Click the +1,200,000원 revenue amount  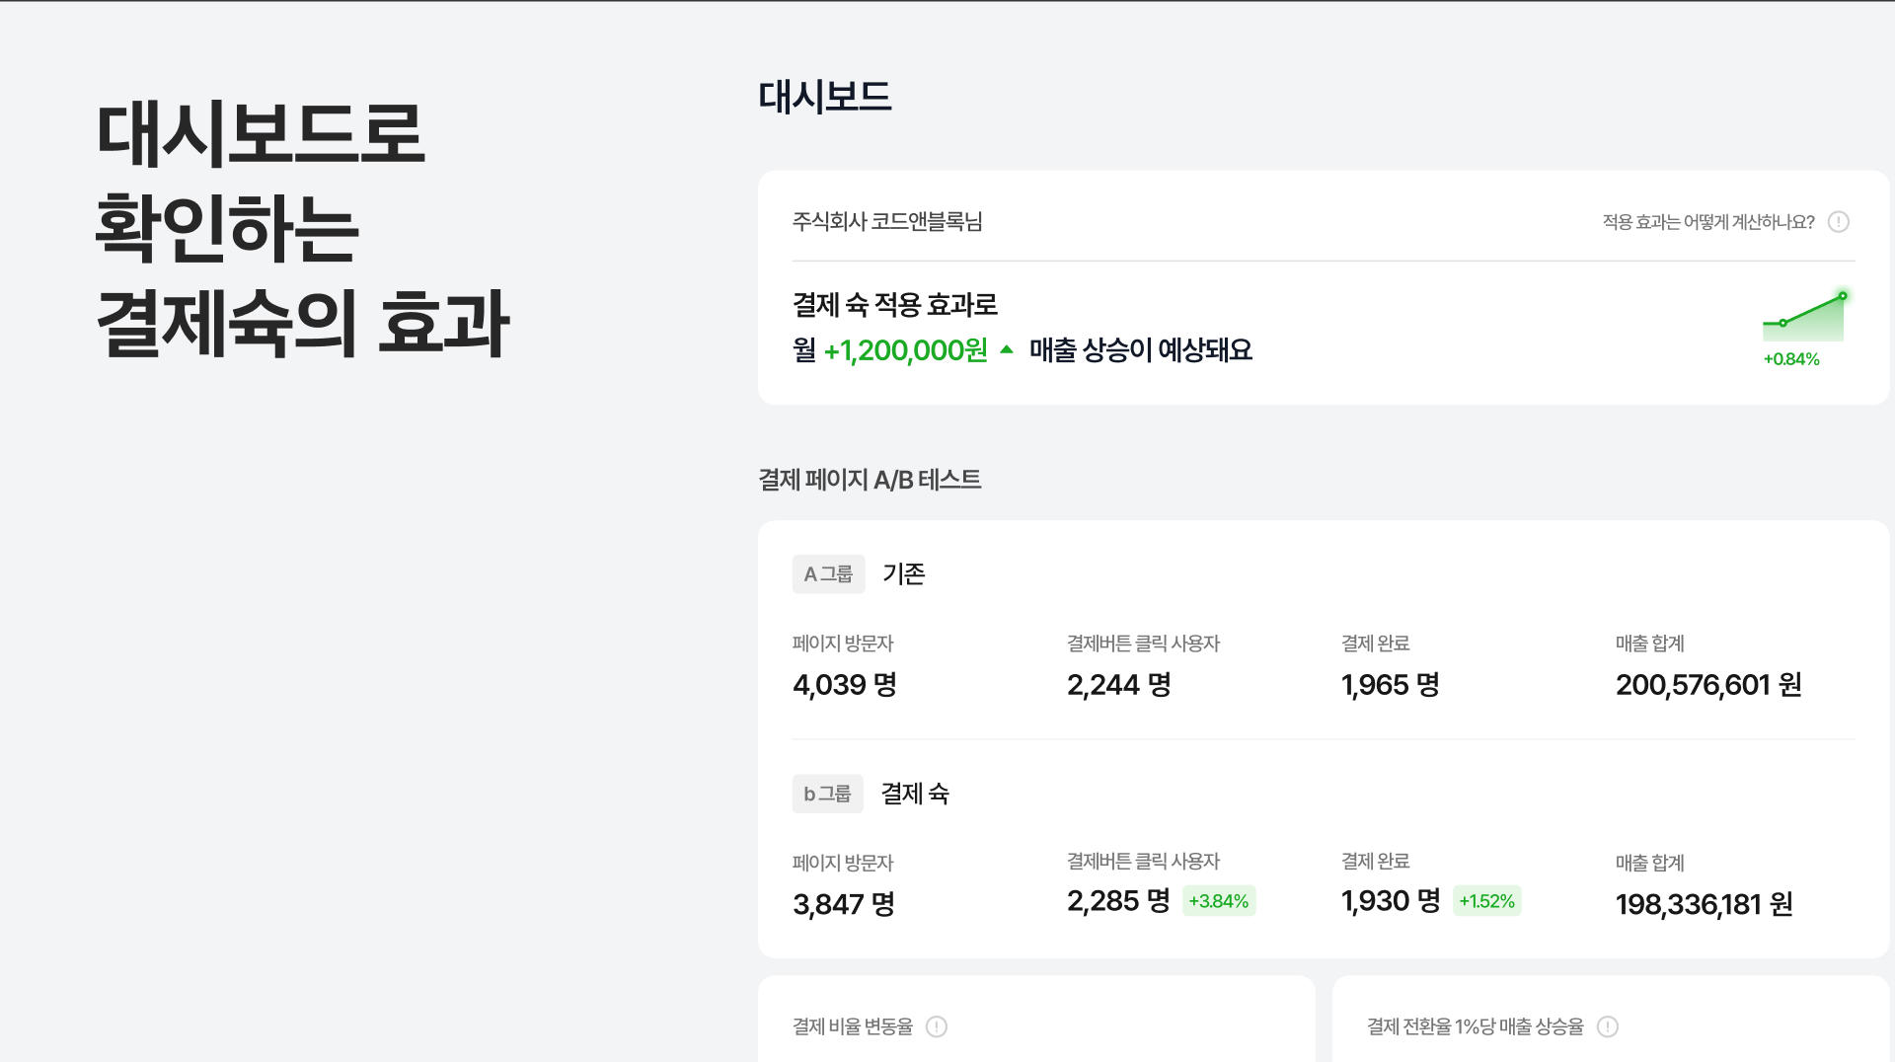click(x=905, y=350)
